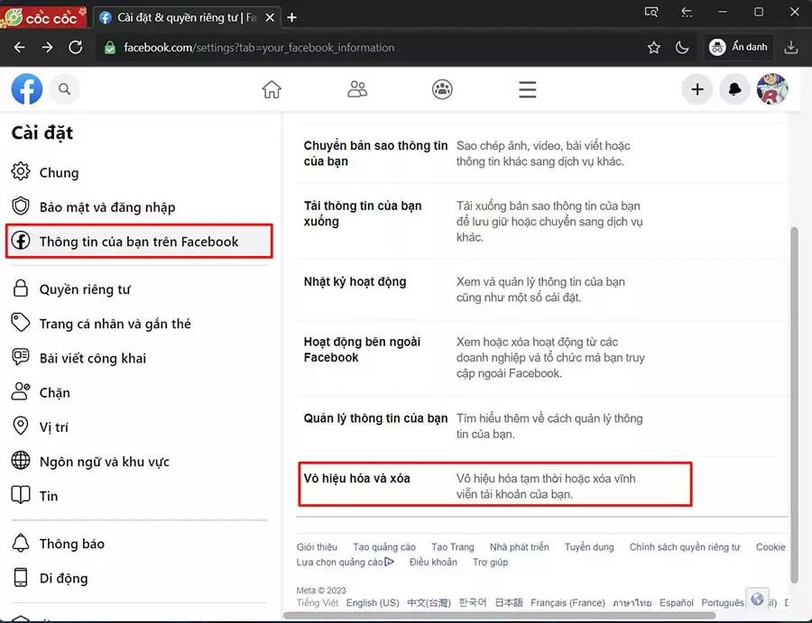Click the title bar back-arrows icon

(687, 12)
